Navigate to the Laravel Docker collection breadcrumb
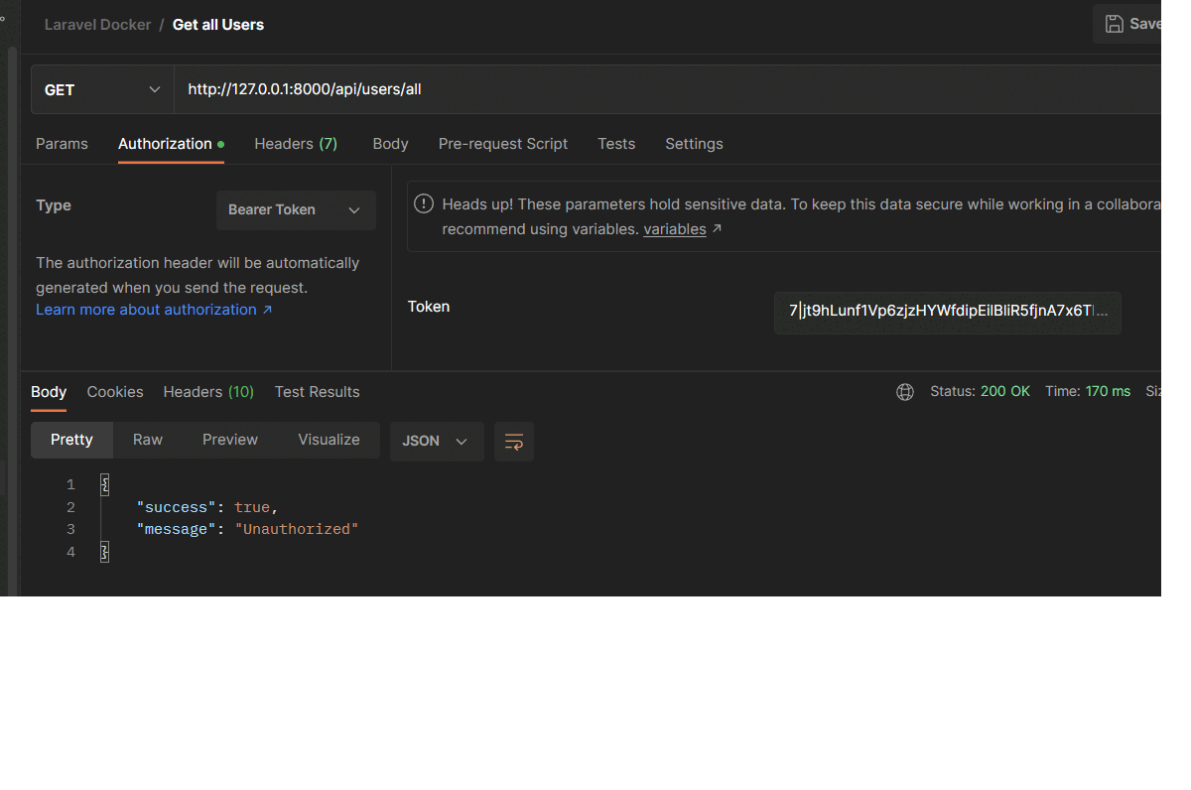This screenshot has height=790, width=1191. click(x=97, y=24)
